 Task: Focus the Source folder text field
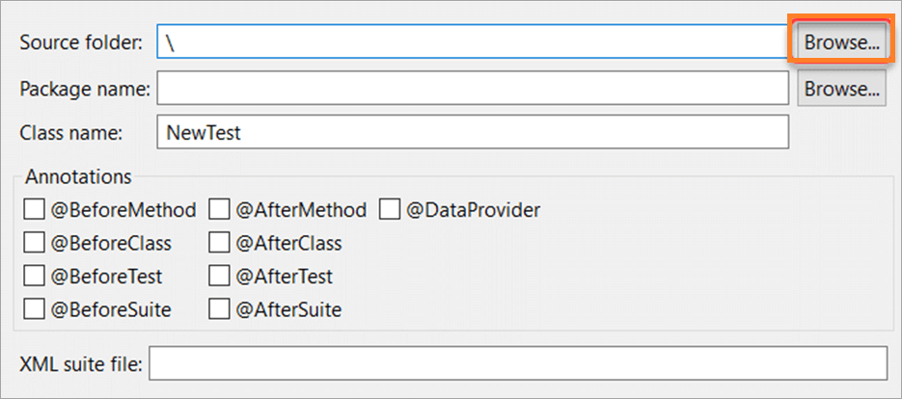(x=473, y=43)
